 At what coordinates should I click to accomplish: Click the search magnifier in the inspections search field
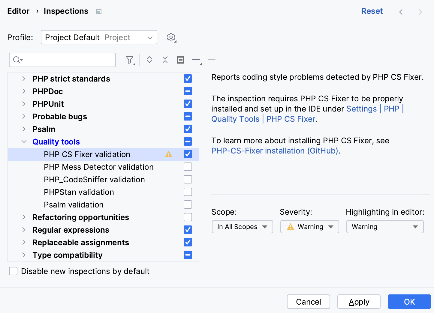[17, 60]
